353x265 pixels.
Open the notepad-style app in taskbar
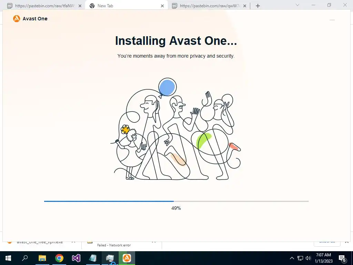pos(93,258)
